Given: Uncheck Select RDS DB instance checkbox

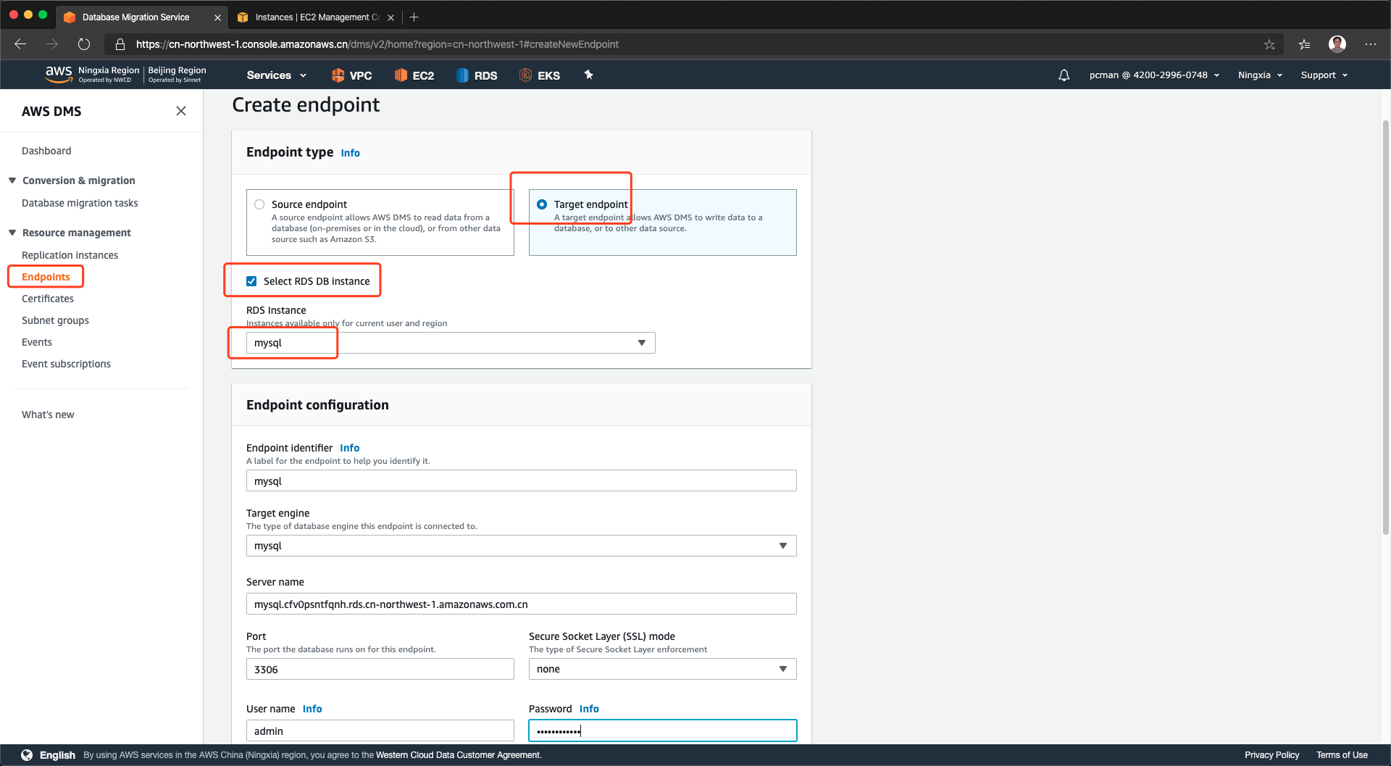Looking at the screenshot, I should [x=251, y=281].
